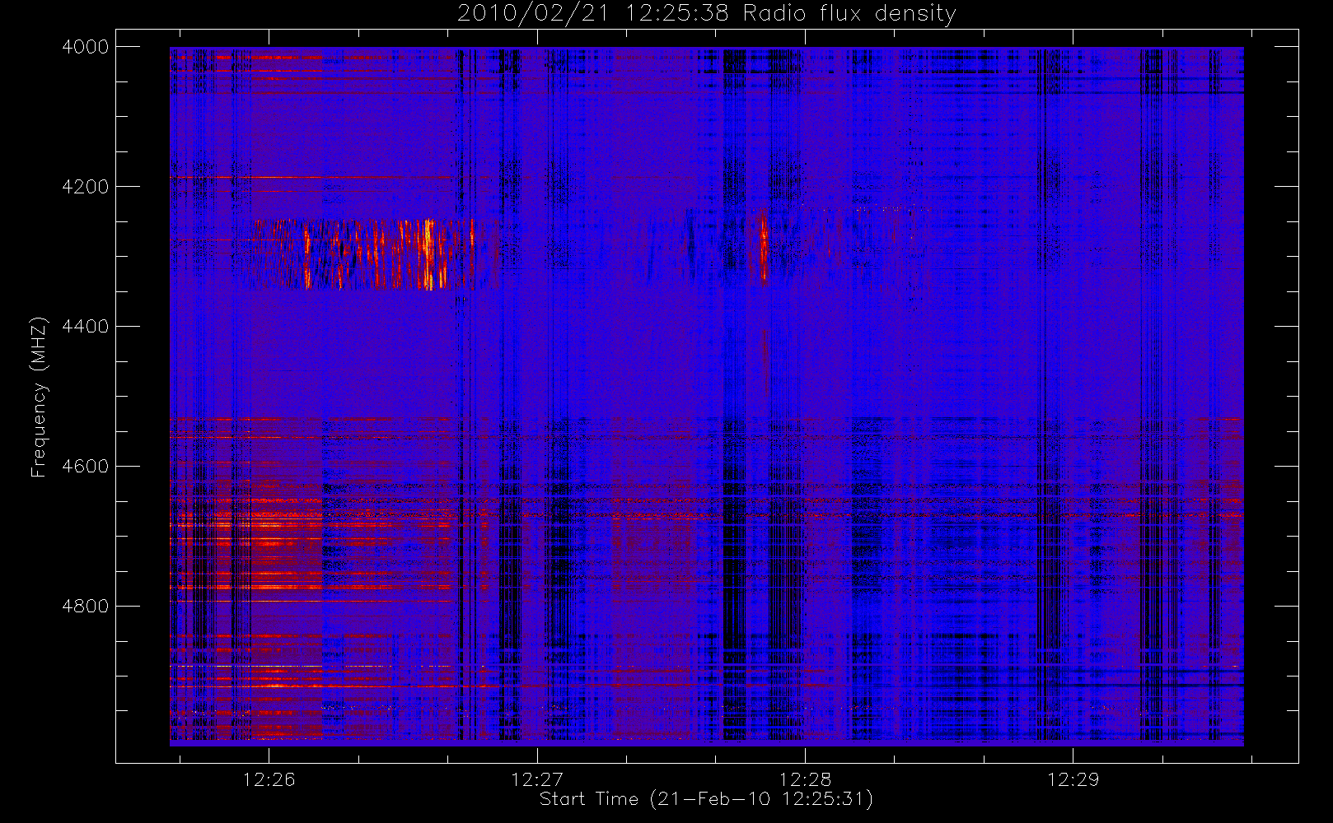This screenshot has width=1333, height=823.
Task: Click the 12:26 time tick label
Action: [x=269, y=779]
